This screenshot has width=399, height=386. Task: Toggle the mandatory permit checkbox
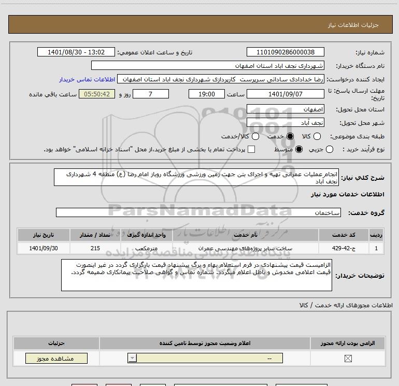click(348, 359)
